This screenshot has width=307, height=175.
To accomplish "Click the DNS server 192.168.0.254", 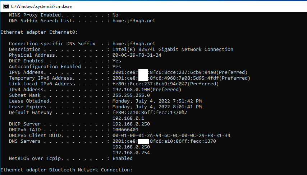I will [131, 153].
